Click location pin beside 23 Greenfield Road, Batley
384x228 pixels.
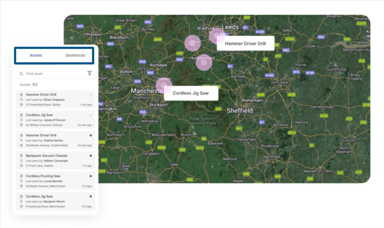click(21, 105)
